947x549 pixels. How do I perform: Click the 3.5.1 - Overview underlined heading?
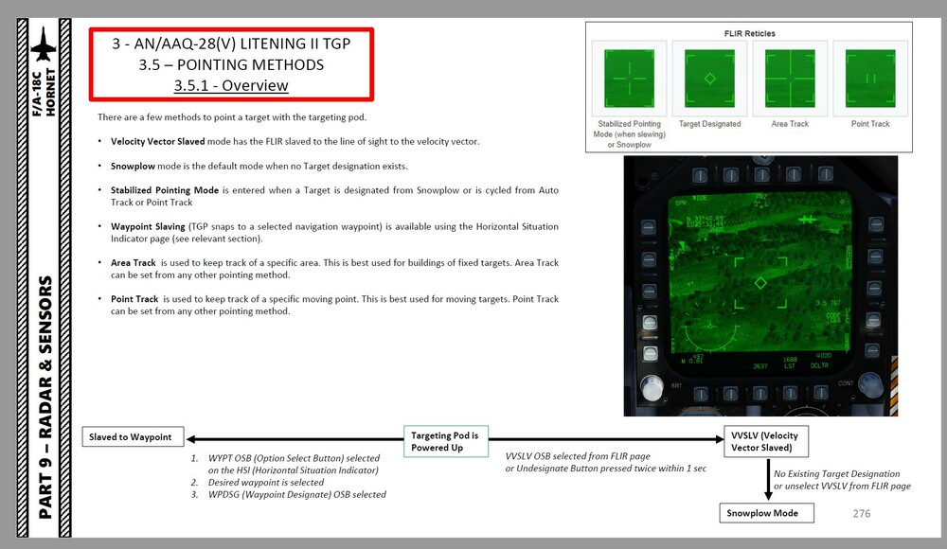(x=231, y=85)
